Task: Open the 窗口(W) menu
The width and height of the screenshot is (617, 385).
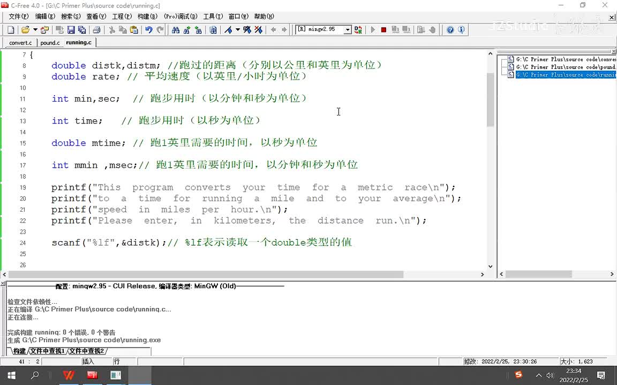Action: click(238, 17)
